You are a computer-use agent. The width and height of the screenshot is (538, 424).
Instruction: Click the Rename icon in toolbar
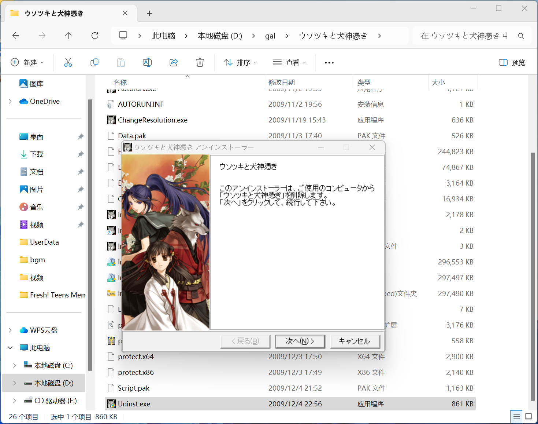[x=147, y=62]
